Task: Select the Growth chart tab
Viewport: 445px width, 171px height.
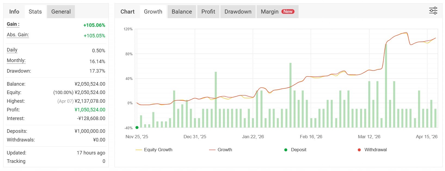Action: tap(153, 12)
